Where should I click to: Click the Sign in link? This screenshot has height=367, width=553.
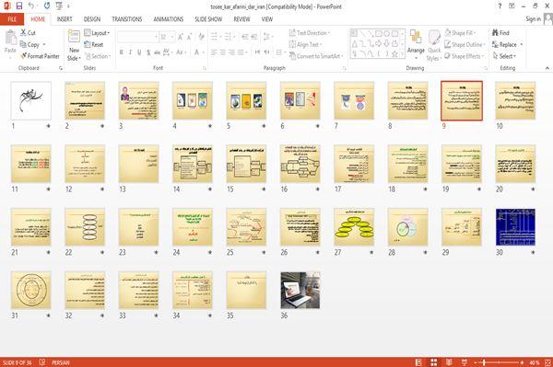point(533,19)
